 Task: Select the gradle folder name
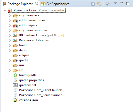(24, 60)
